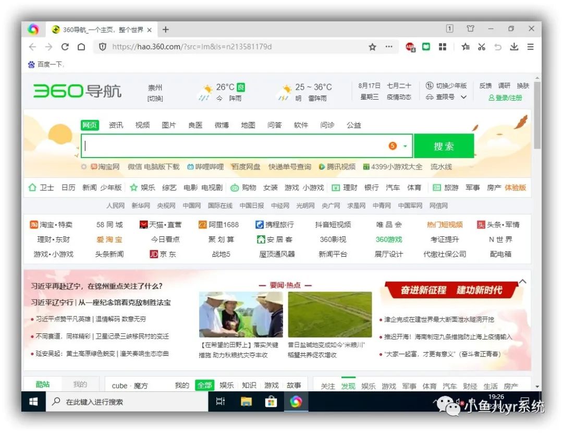Open the 腾讯视频 quick link
The image size is (563, 433).
coord(337,167)
